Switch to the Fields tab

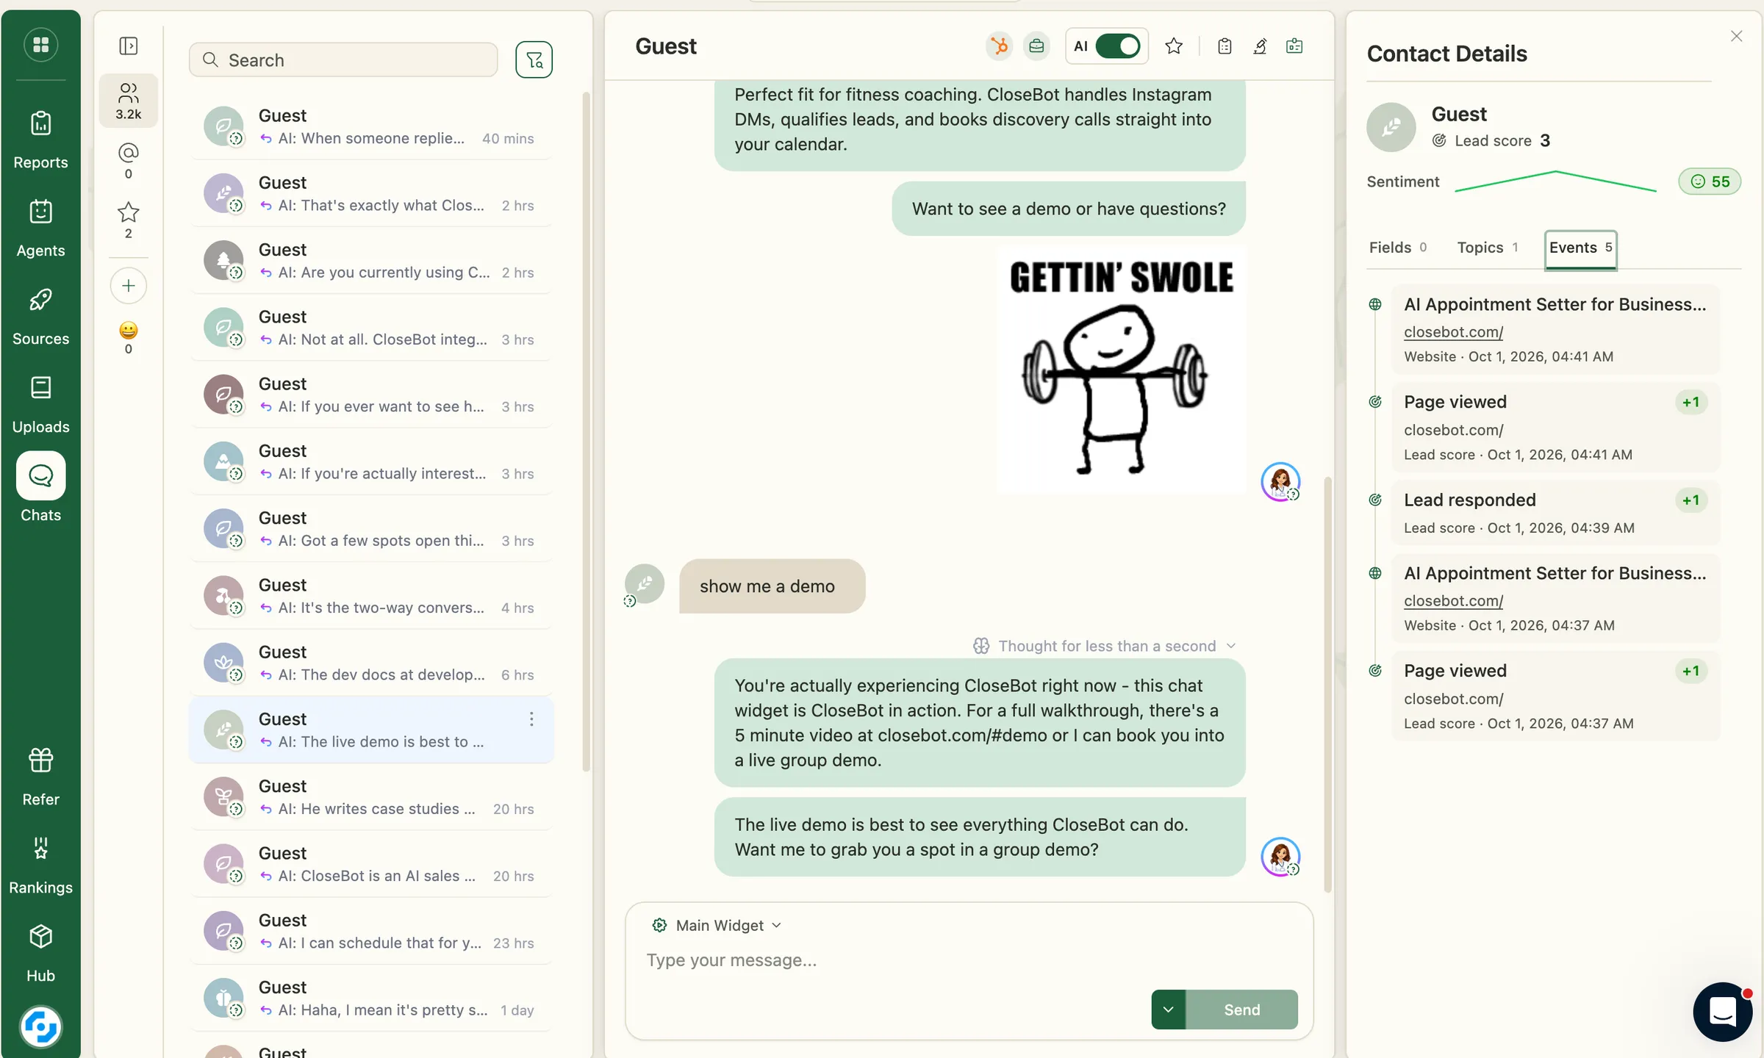1397,248
